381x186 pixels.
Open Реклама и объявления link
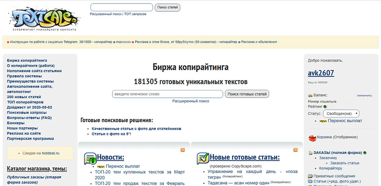259,42
